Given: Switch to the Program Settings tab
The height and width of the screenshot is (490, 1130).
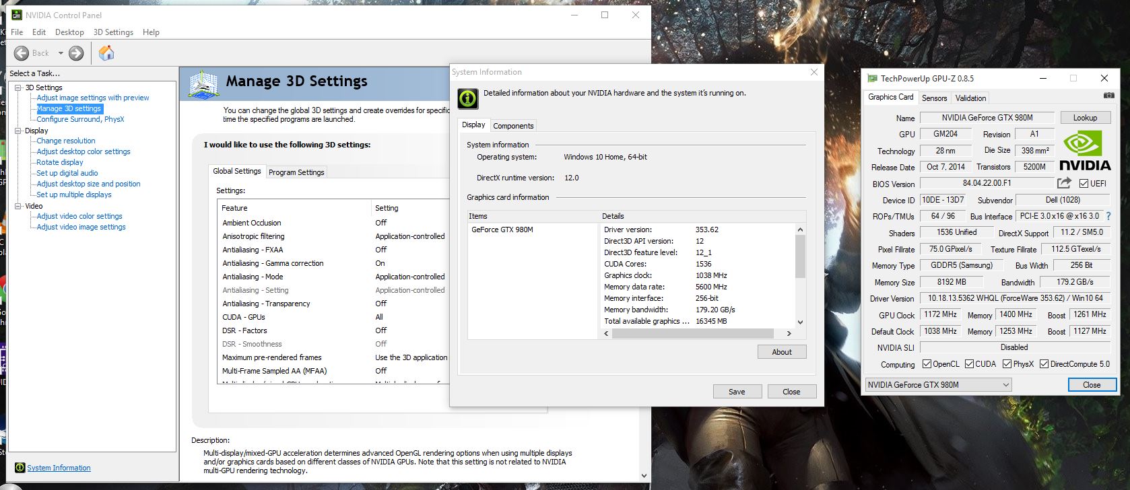Looking at the screenshot, I should [x=296, y=172].
